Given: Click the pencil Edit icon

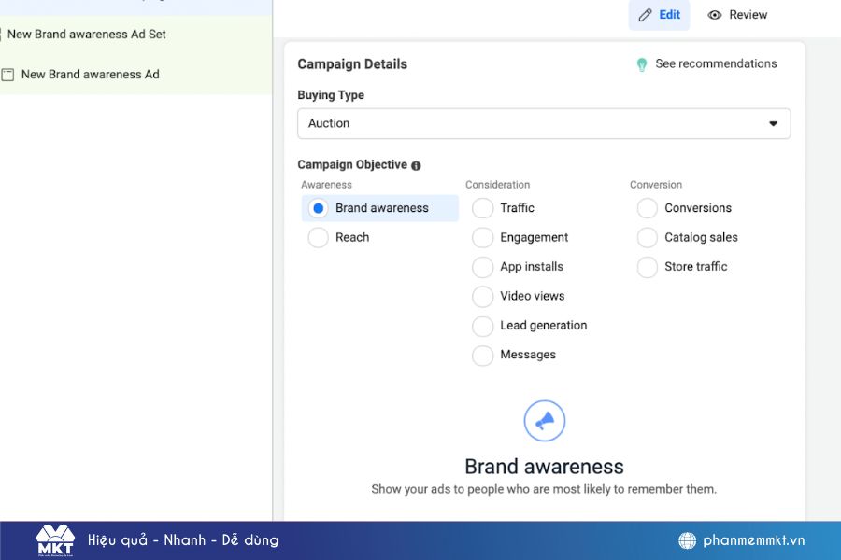Looking at the screenshot, I should (x=645, y=15).
